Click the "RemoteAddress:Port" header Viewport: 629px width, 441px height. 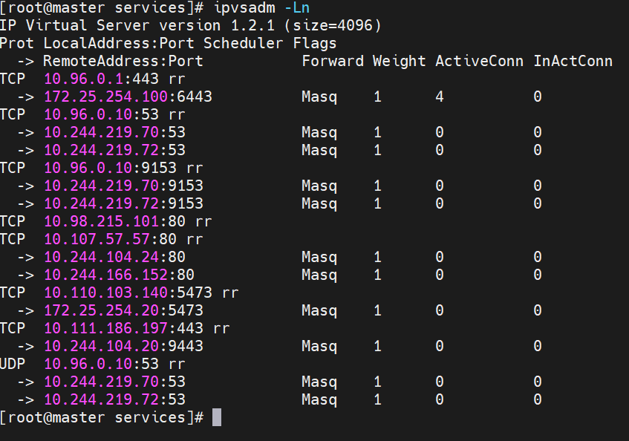123,61
